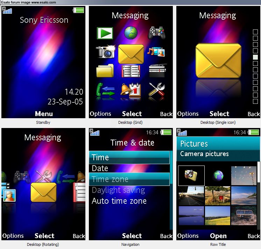Viewport: 261px width, 249px height.
Task: Open the yellow folder file manager icon in the grid
Action: (105, 70)
